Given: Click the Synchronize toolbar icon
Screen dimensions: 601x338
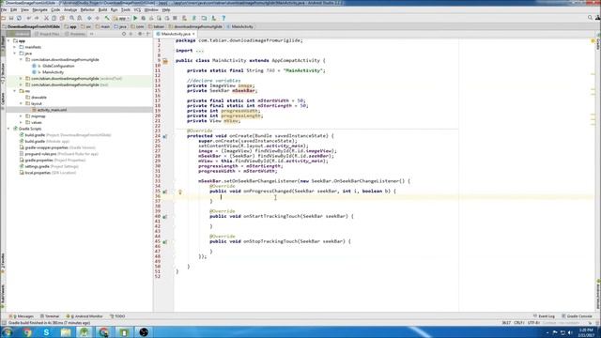Looking at the screenshot, I should click(x=19, y=18).
